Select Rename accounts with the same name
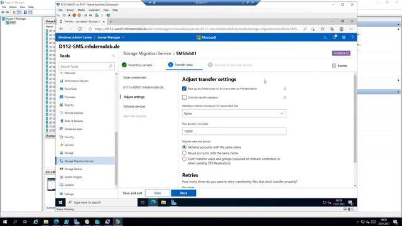The image size is (402, 226). click(184, 148)
